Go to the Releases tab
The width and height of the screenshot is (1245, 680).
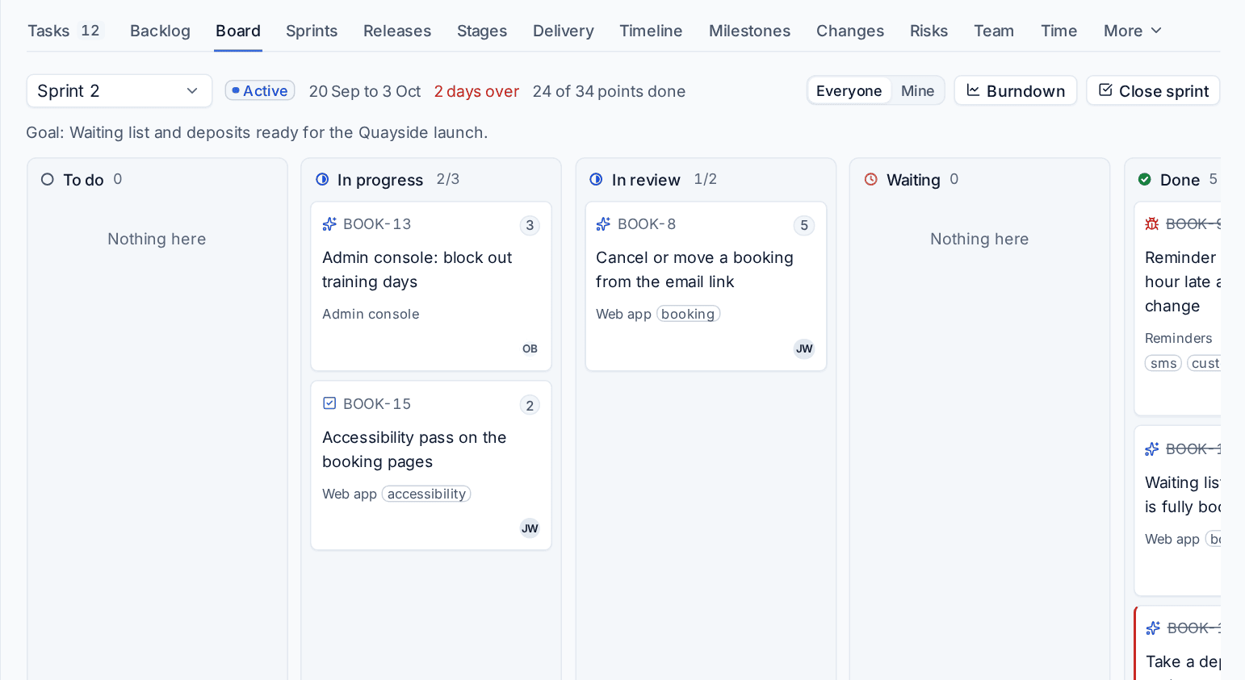(x=397, y=31)
